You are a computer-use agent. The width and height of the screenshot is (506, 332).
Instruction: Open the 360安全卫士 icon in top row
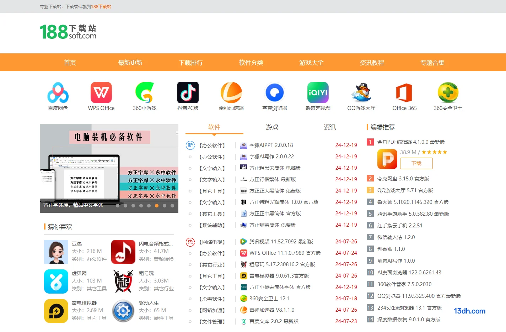coord(448,93)
